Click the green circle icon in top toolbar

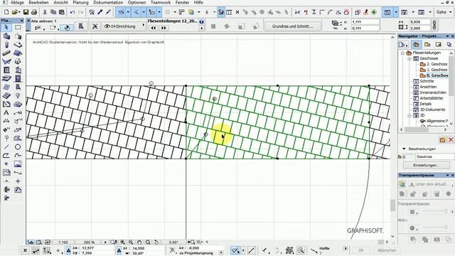point(374,12)
